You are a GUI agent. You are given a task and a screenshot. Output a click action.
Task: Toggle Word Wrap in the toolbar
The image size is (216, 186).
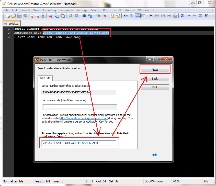(x=126, y=16)
